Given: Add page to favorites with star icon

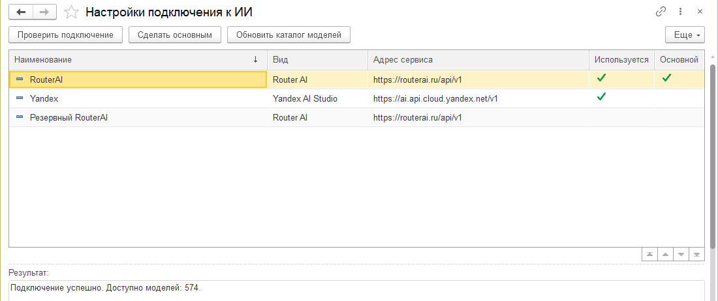Looking at the screenshot, I should 71,12.
